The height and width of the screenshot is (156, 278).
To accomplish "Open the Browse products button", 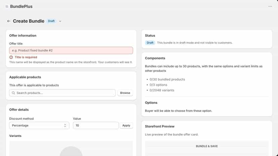I will point(125,93).
